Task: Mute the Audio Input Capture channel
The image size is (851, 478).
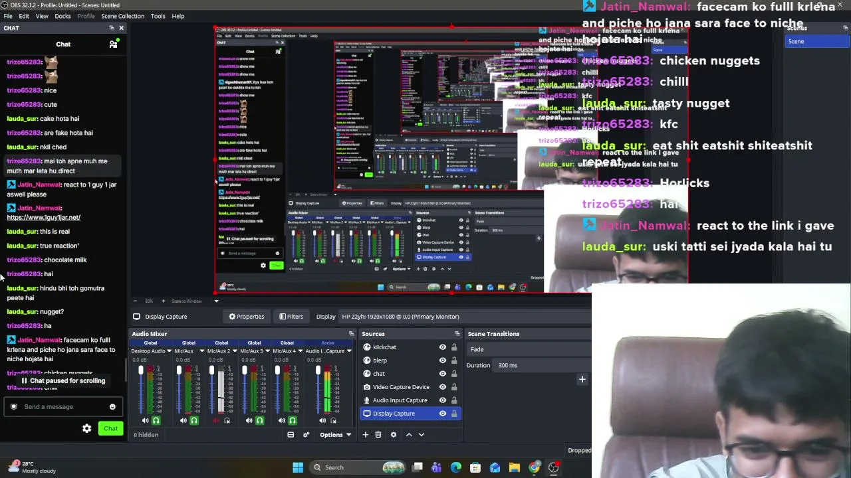Action: tap(322, 420)
